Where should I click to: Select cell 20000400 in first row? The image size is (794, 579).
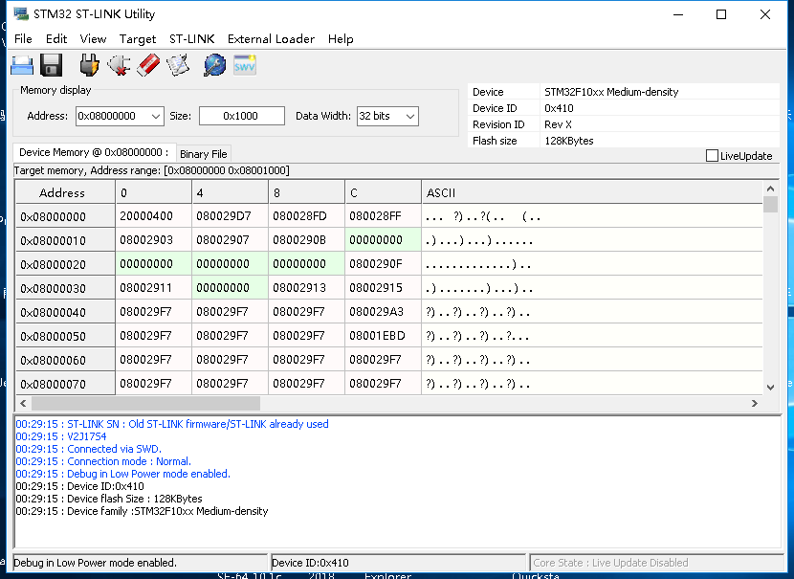click(x=153, y=216)
